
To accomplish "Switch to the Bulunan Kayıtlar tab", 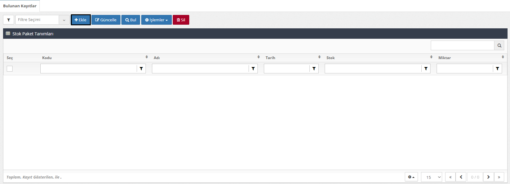I will (x=20, y=6).
